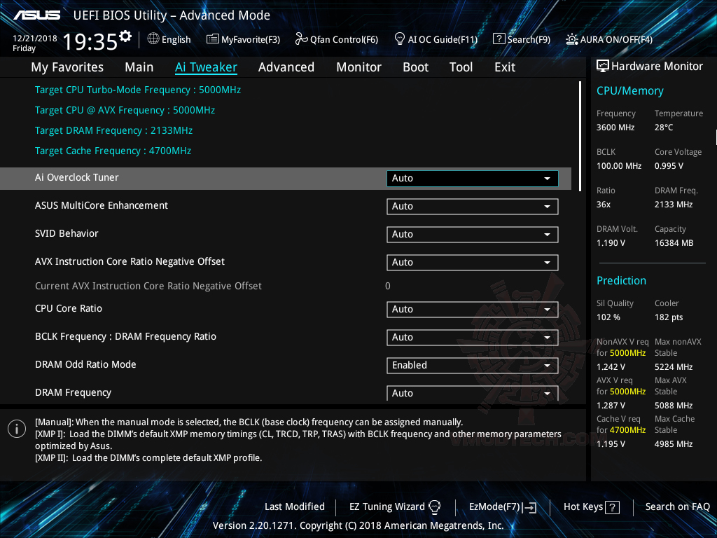Click Search on FAQ at the bottom
The height and width of the screenshot is (538, 717).
tap(677, 506)
